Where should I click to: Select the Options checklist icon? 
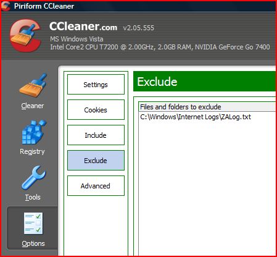point(33,224)
